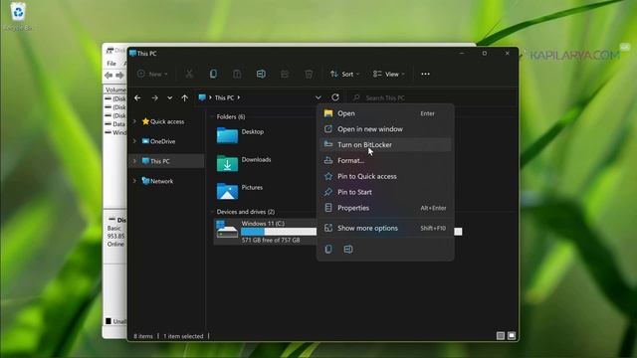Go back with the left arrow
Screen dimensions: 637x358
point(137,97)
